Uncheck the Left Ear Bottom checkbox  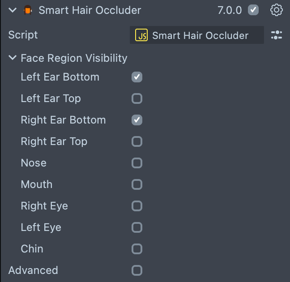coord(137,77)
